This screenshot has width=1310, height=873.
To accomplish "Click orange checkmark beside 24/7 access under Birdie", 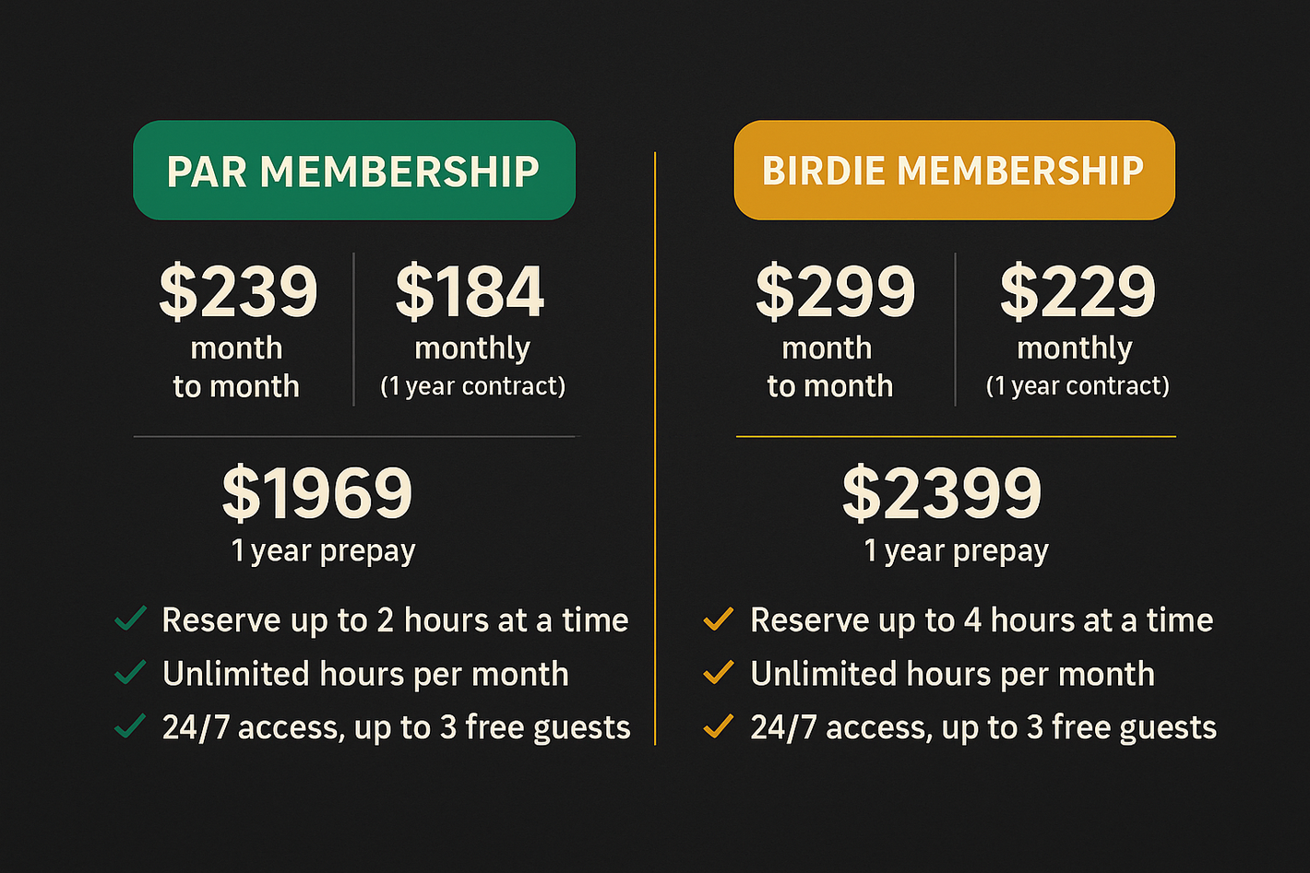I will pyautogui.click(x=719, y=726).
